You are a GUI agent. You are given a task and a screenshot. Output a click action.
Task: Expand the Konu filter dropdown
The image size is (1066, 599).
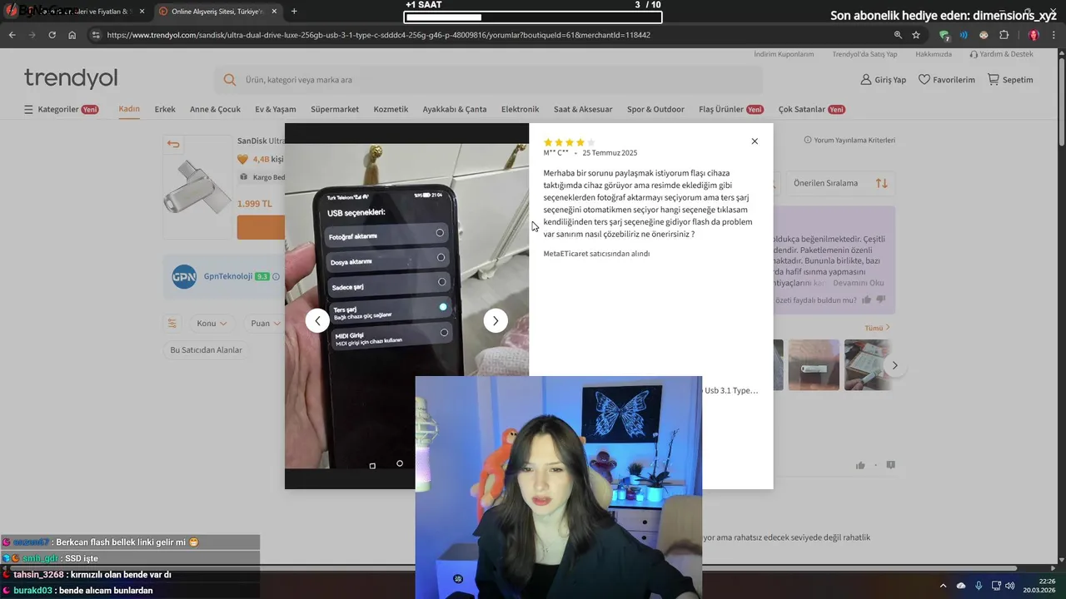click(213, 323)
